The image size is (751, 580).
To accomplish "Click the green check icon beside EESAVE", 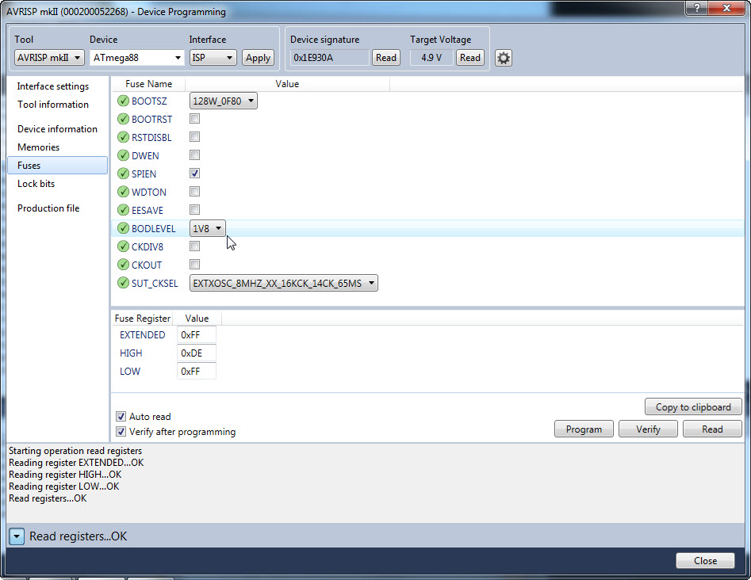I will click(x=123, y=210).
